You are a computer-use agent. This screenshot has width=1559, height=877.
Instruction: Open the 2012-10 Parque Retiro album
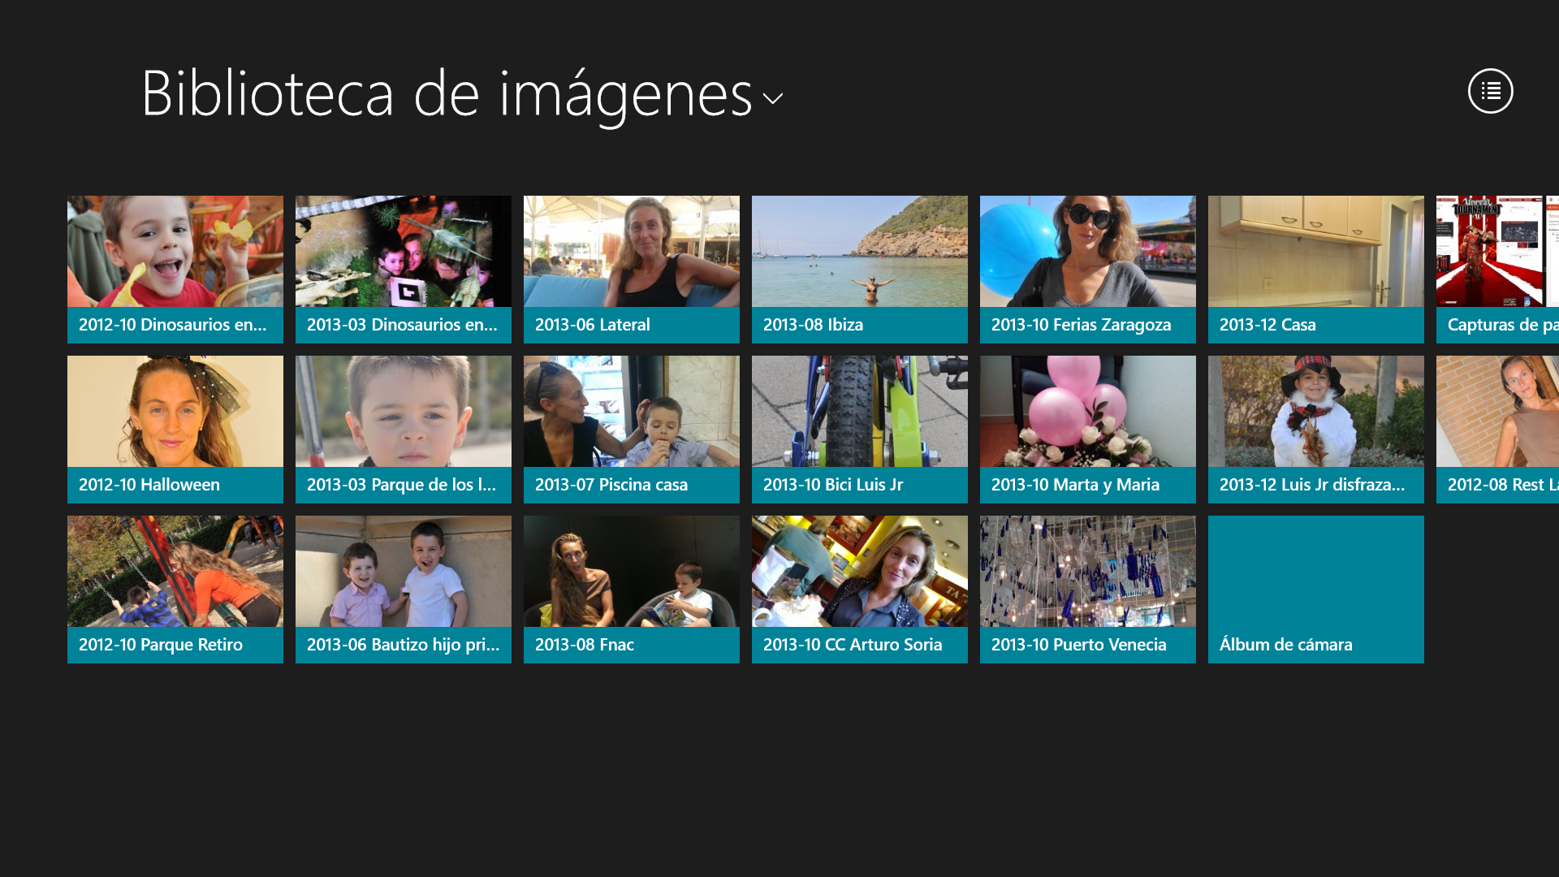[175, 589]
